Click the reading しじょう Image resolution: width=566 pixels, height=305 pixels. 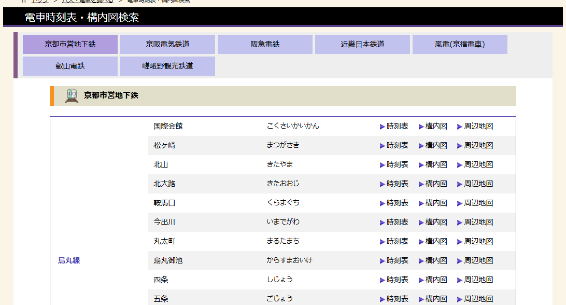click(280, 279)
